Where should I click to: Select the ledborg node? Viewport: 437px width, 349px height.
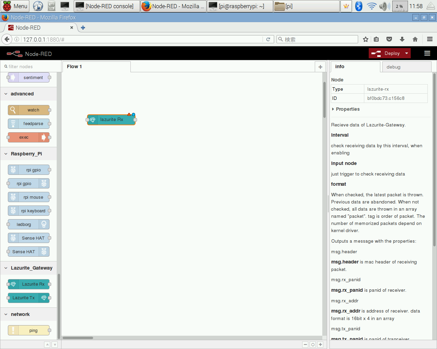click(29, 224)
